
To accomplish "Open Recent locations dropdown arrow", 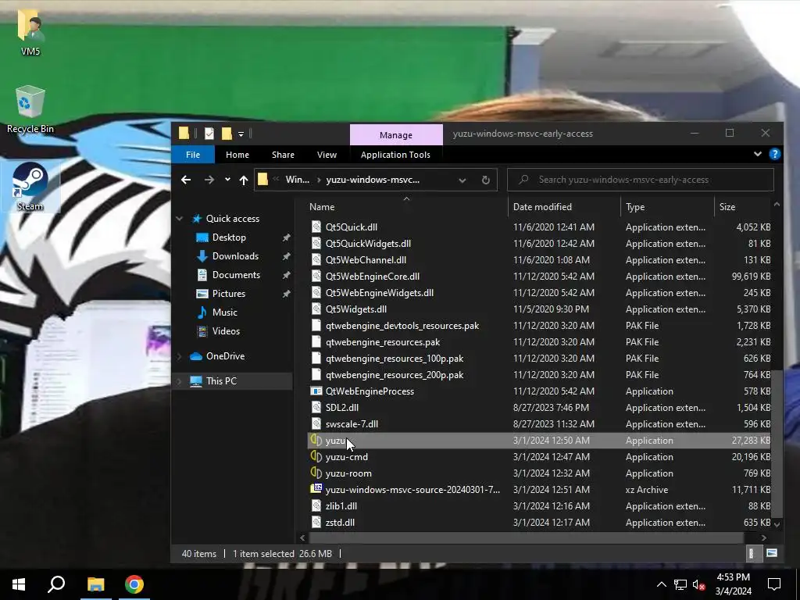I will (x=227, y=180).
